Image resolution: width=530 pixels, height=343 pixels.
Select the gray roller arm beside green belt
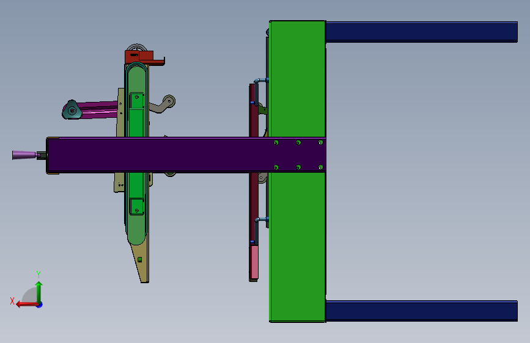[x=163, y=104]
